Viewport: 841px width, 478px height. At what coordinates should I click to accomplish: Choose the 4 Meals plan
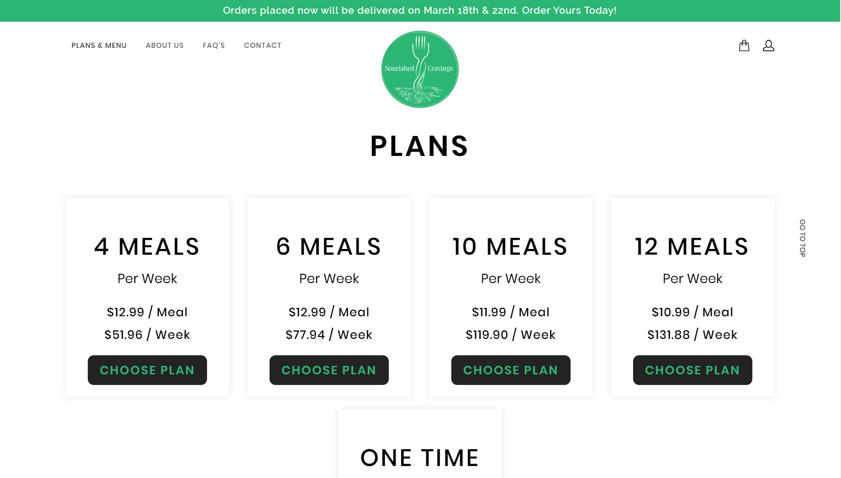(147, 370)
